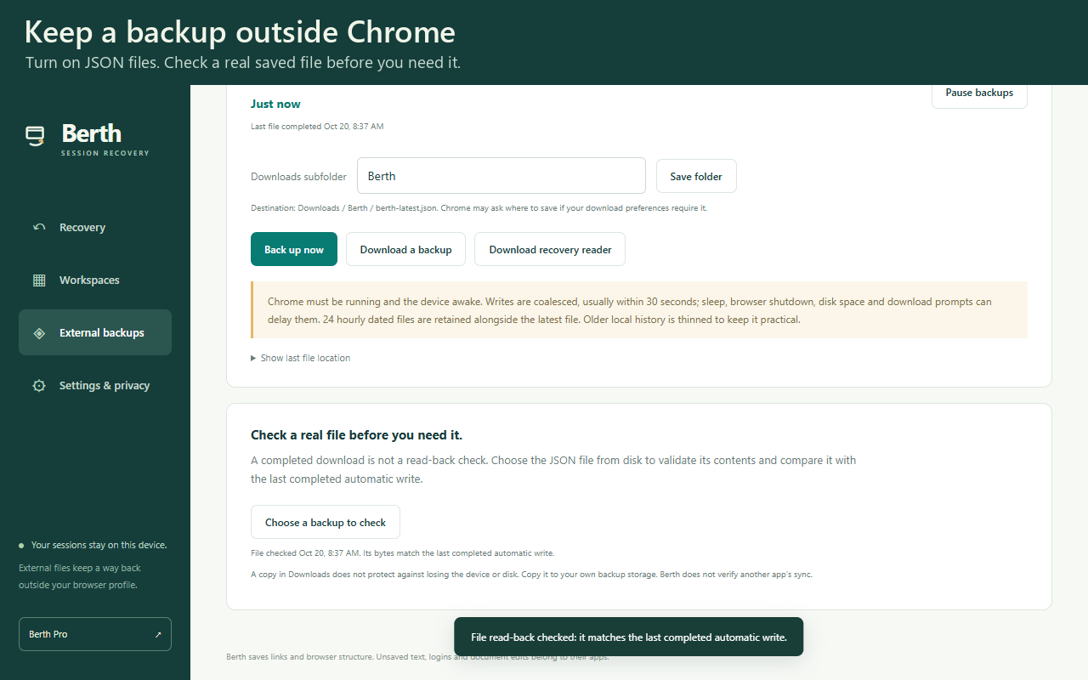Open the Berth Pro link
The height and width of the screenshot is (680, 1088).
pyautogui.click(x=95, y=634)
